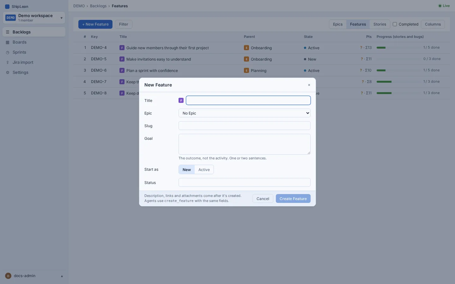Focus the Status input field

pyautogui.click(x=245, y=182)
